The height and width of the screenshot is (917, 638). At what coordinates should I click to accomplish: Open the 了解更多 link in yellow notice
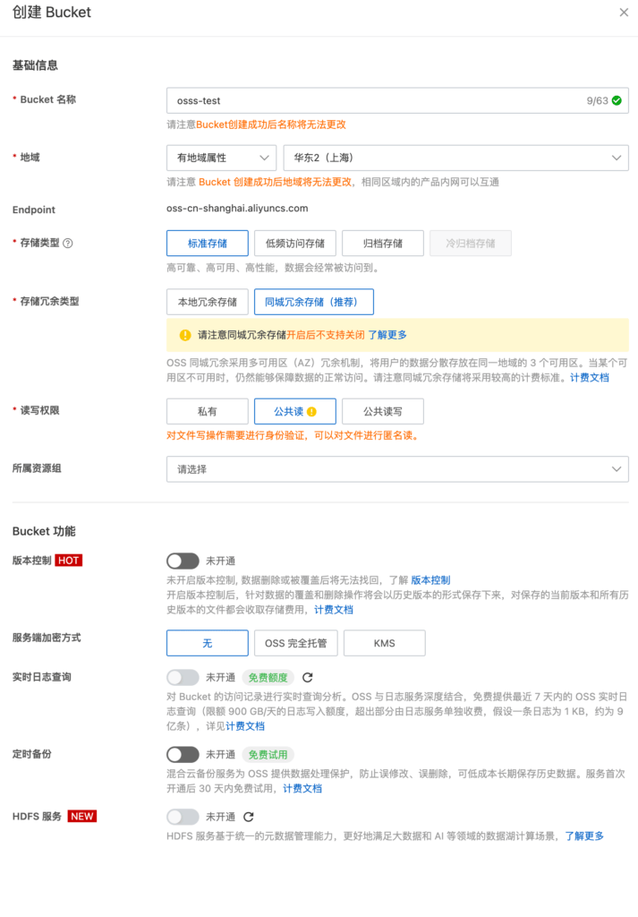click(x=387, y=335)
